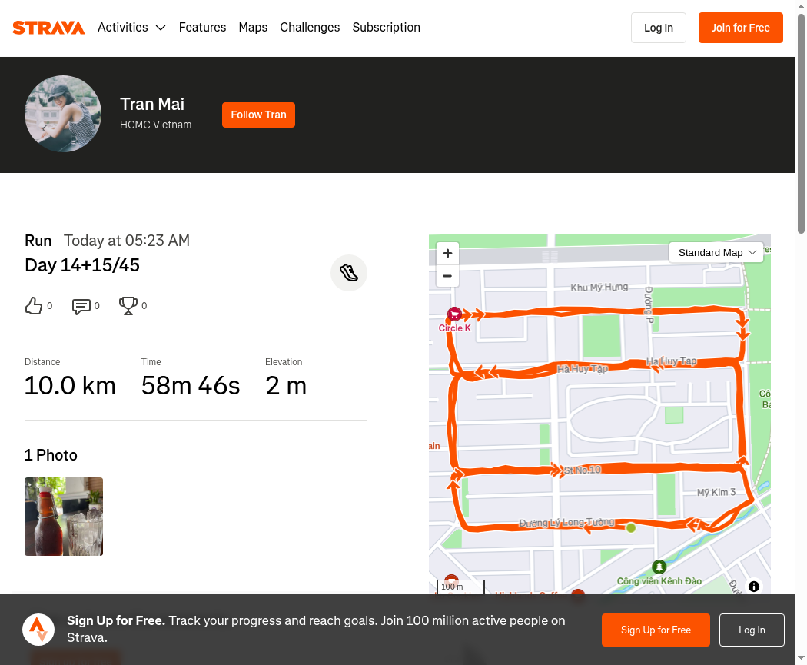Click the running shoe activity icon
807x665 pixels.
349,273
